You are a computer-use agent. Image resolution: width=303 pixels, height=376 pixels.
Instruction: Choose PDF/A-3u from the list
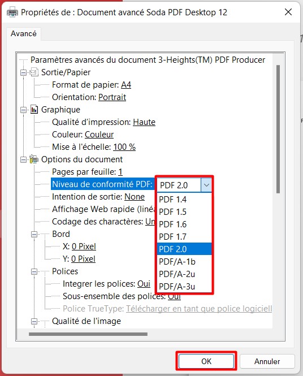[184, 286]
